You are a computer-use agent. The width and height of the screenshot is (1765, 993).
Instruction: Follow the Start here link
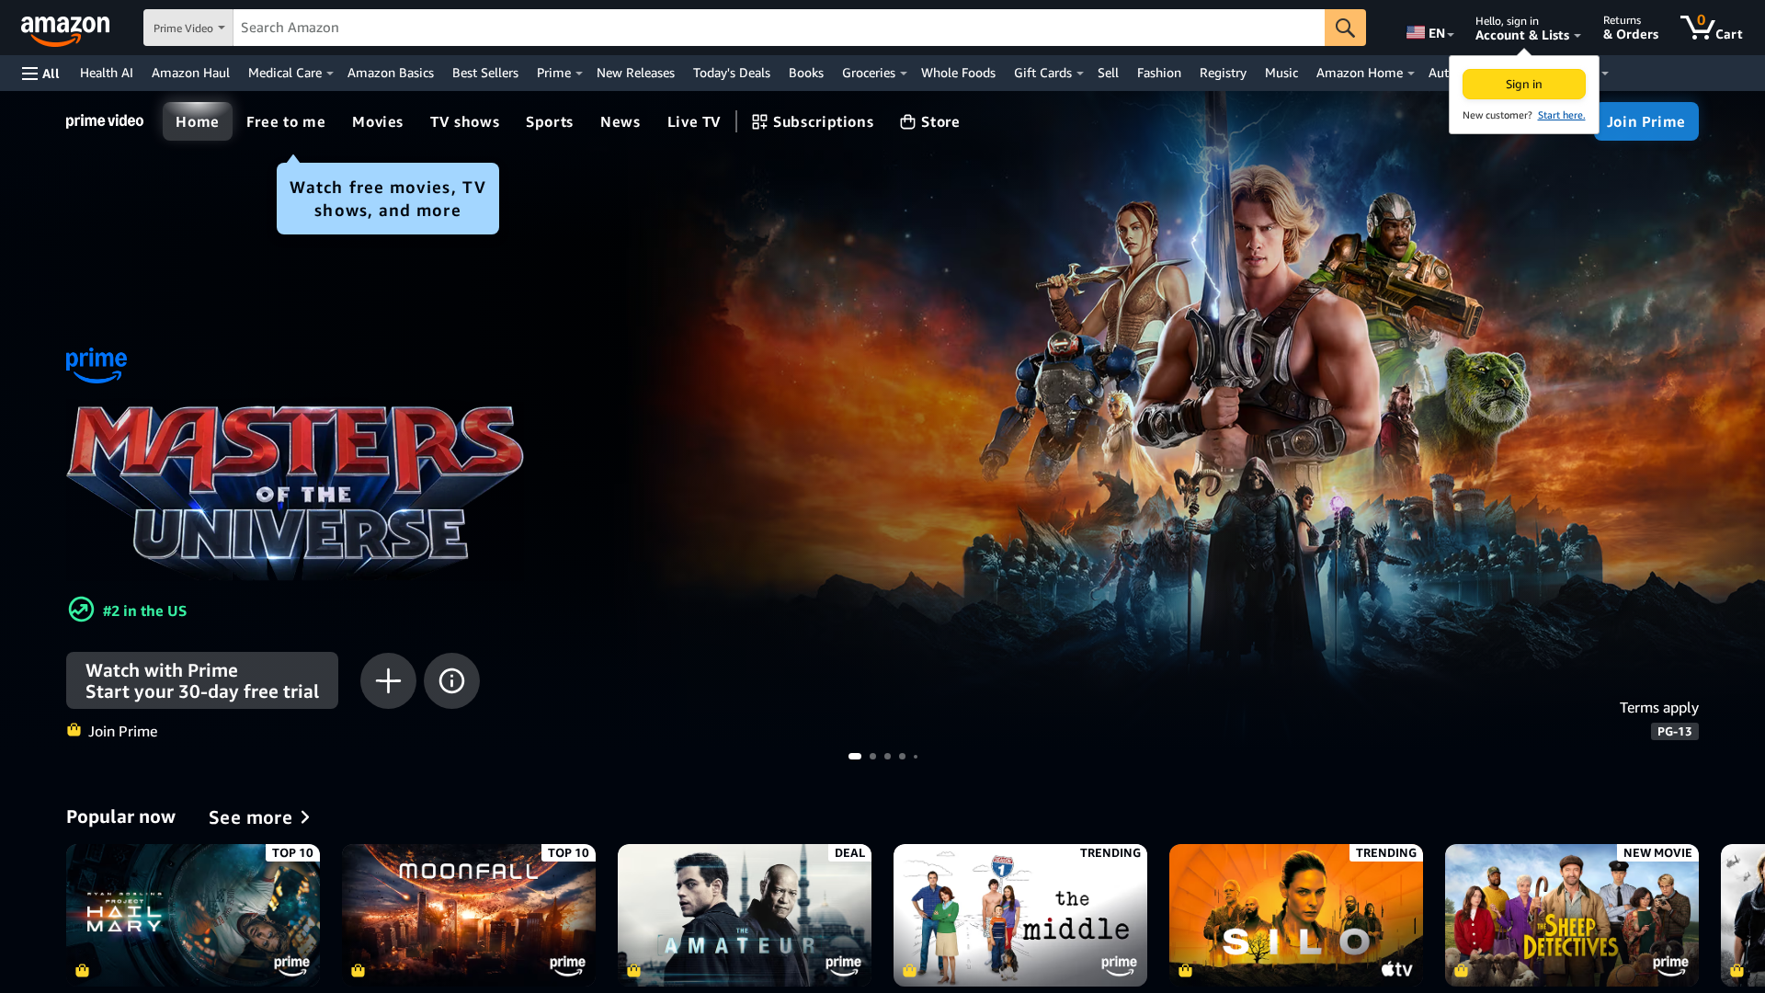(x=1561, y=115)
